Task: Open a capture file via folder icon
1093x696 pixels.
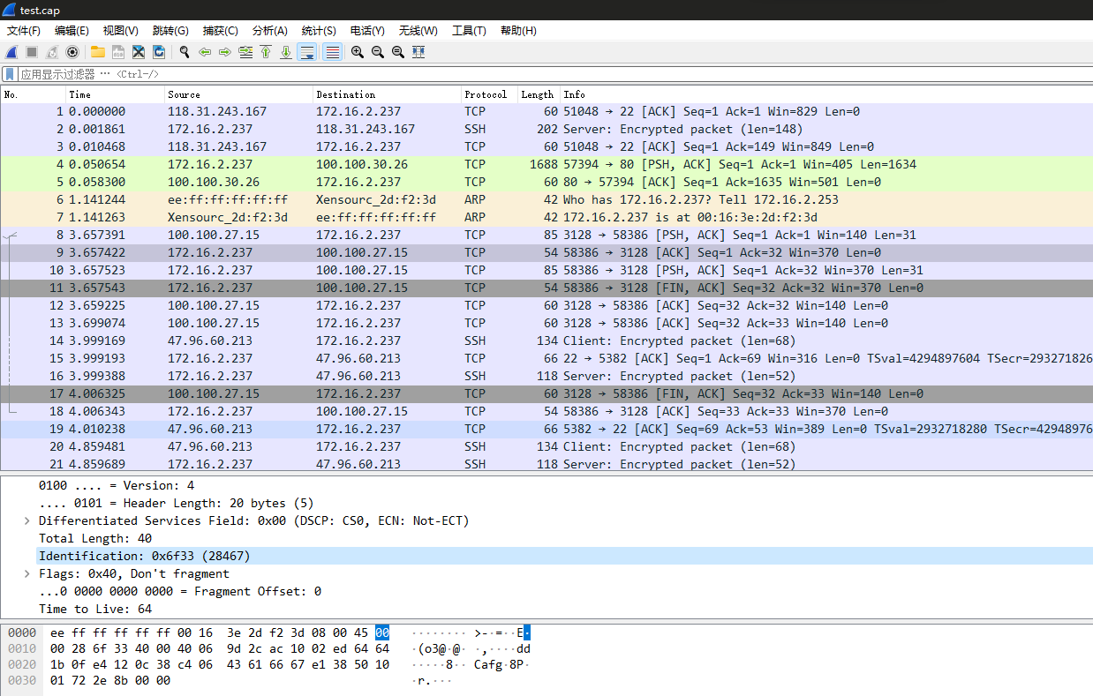Action: [x=97, y=52]
